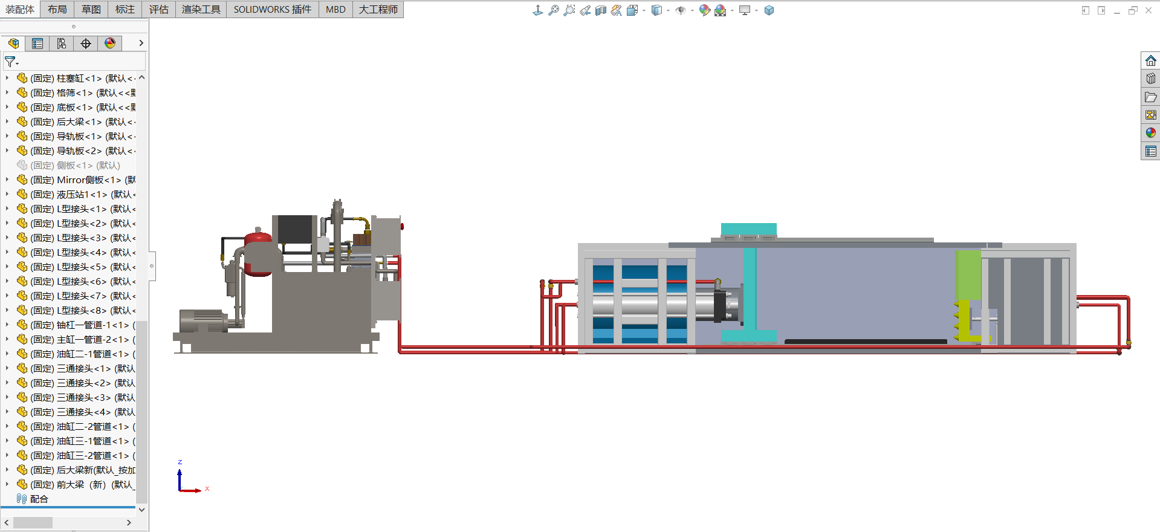The height and width of the screenshot is (532, 1160).
Task: Click the Zoom to Fit icon
Action: click(553, 10)
